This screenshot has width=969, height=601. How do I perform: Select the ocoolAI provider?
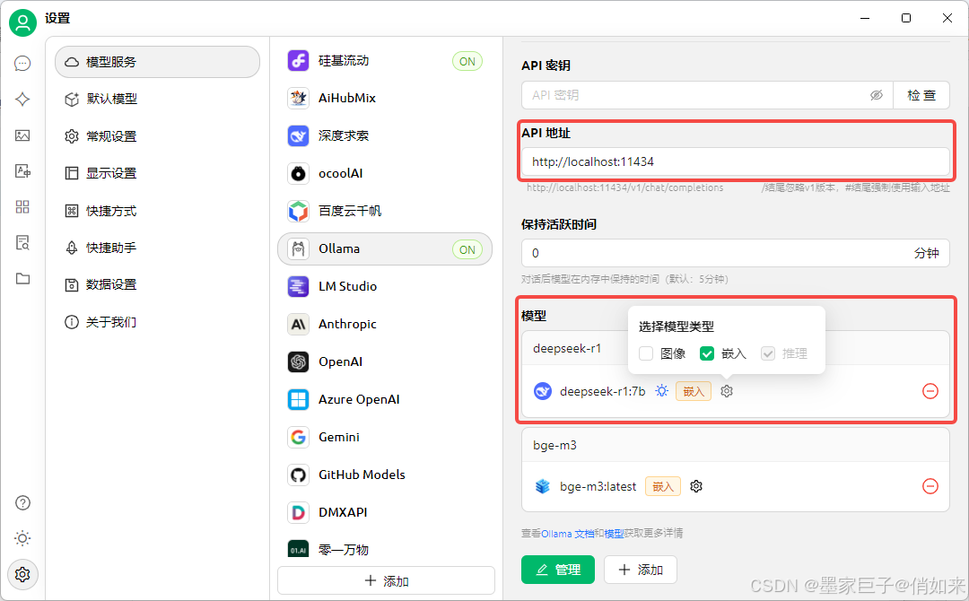pos(384,173)
